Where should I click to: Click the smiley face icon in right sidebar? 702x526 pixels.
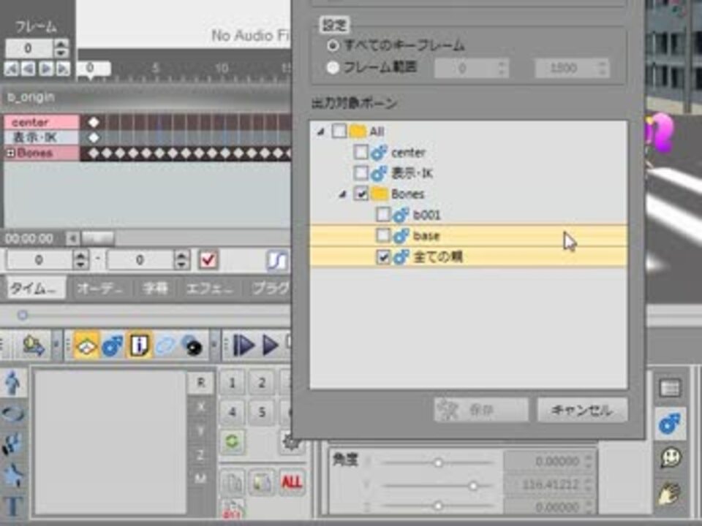pyautogui.click(x=671, y=458)
